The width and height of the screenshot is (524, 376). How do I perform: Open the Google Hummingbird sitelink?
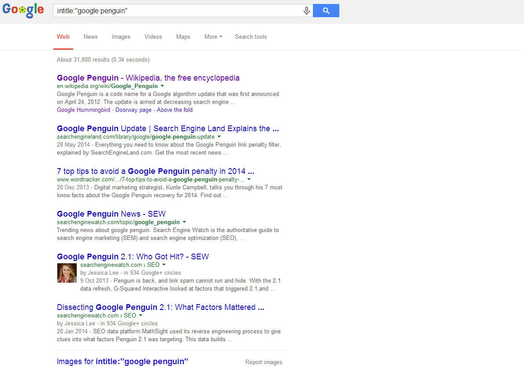pos(83,110)
